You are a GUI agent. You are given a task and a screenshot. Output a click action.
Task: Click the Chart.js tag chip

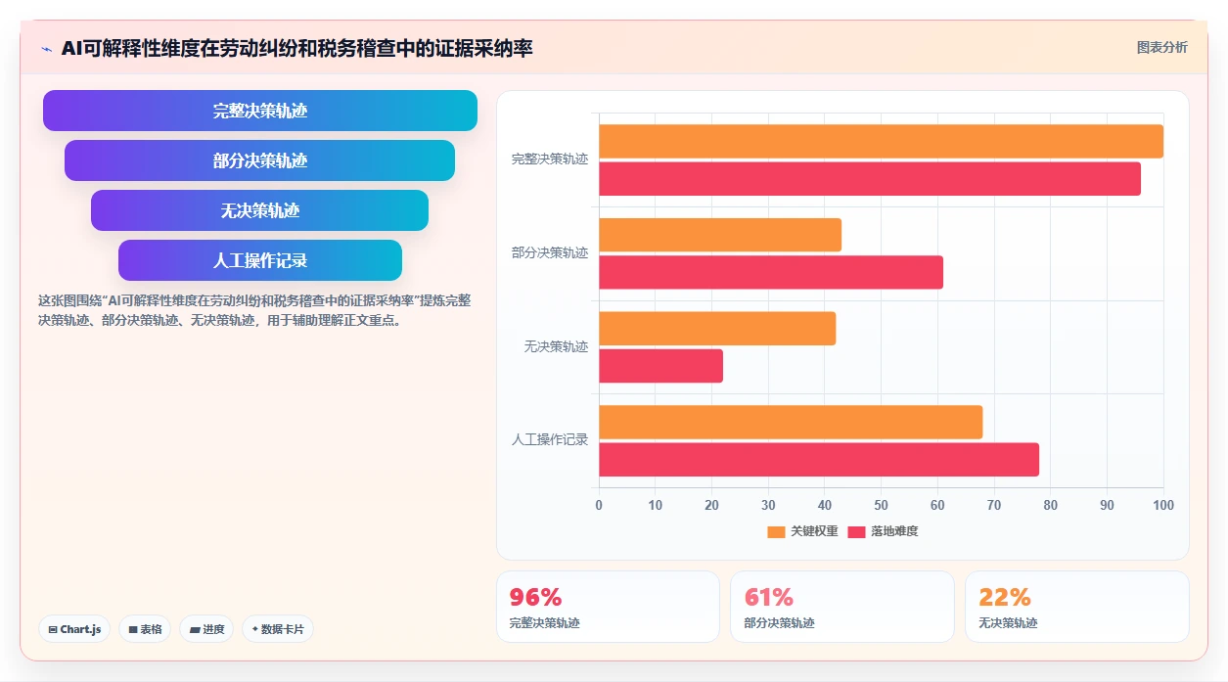click(x=74, y=629)
